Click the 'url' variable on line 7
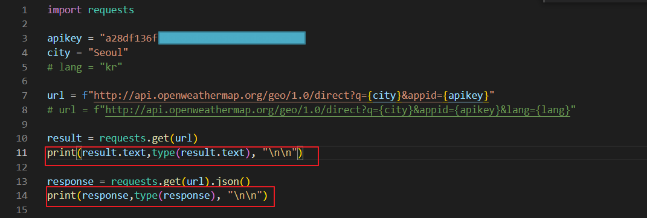 click(x=56, y=96)
